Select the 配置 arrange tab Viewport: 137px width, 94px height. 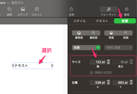click(x=125, y=21)
